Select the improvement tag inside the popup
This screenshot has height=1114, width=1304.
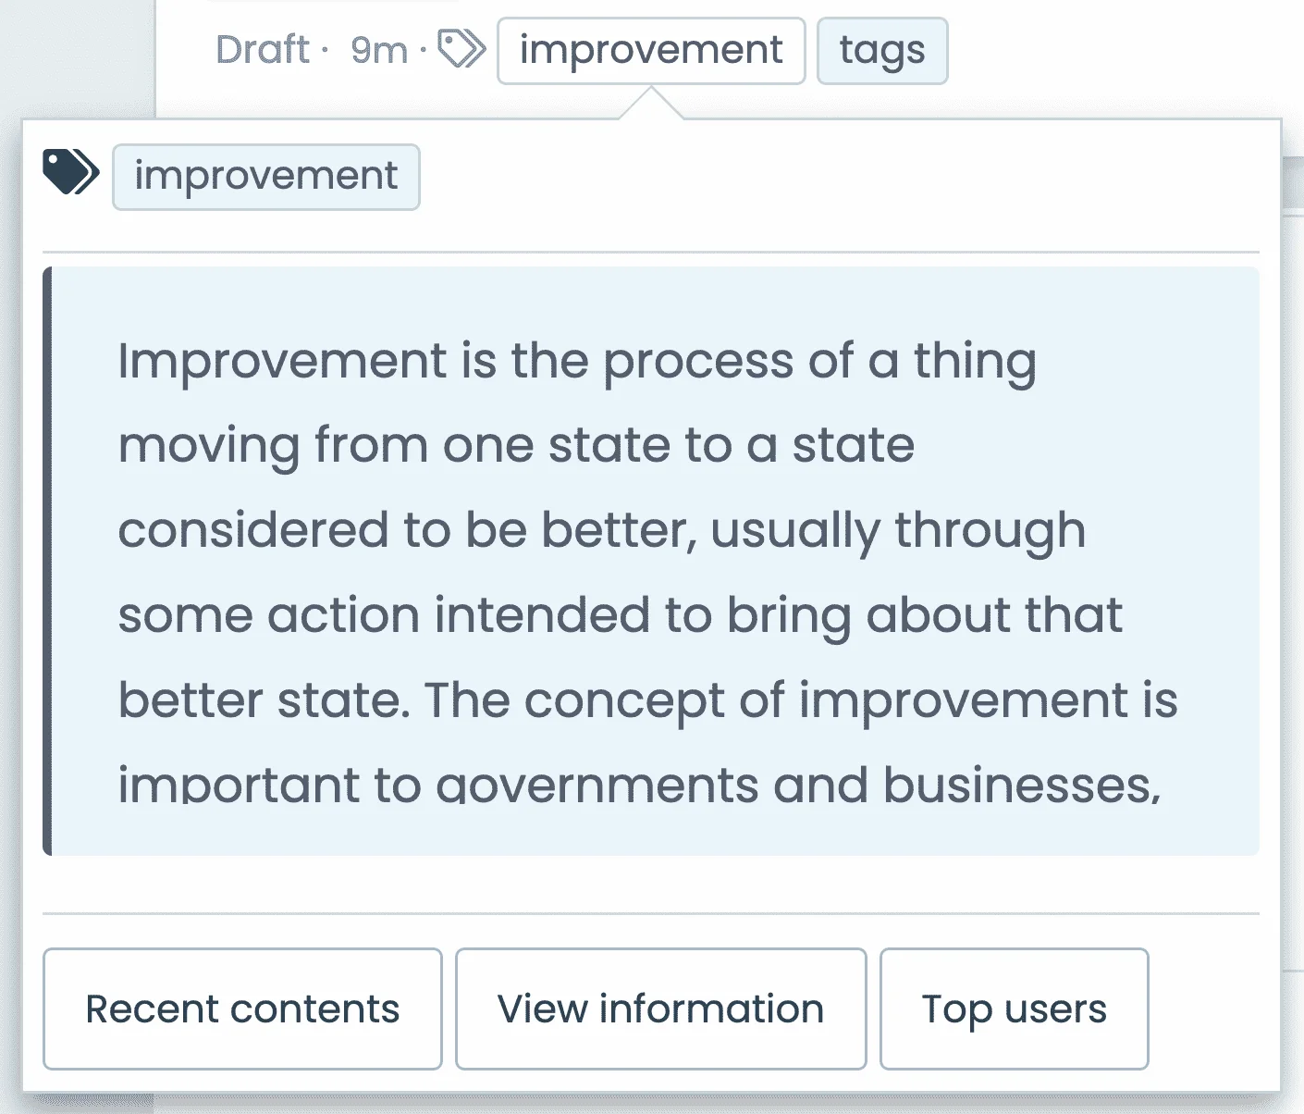click(x=266, y=177)
